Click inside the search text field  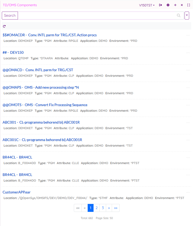[97, 15]
